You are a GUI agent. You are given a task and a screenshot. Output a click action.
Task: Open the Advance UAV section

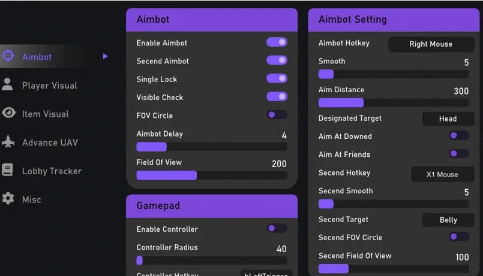tap(50, 142)
